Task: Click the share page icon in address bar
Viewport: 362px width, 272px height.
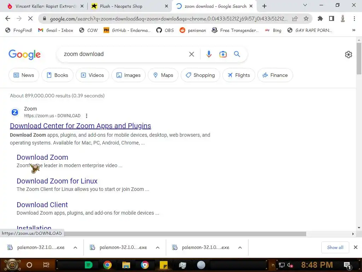Action: click(x=295, y=18)
